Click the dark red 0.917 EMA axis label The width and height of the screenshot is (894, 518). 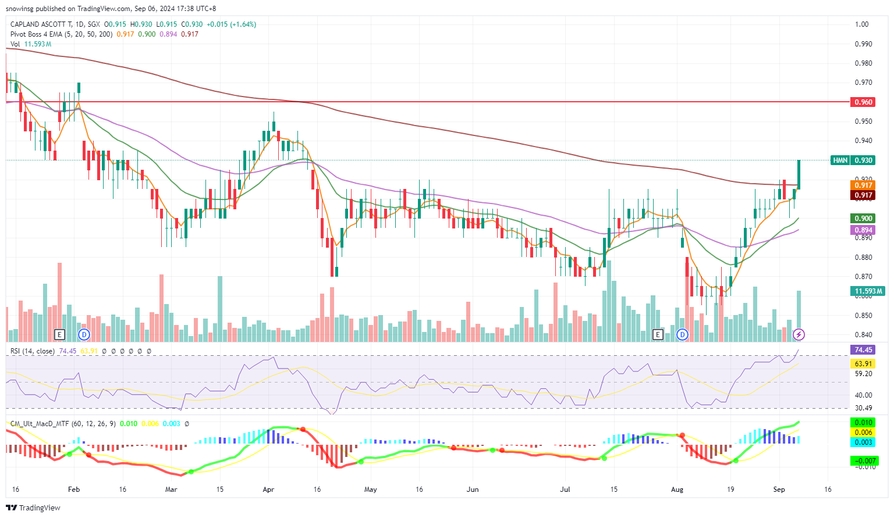point(863,195)
